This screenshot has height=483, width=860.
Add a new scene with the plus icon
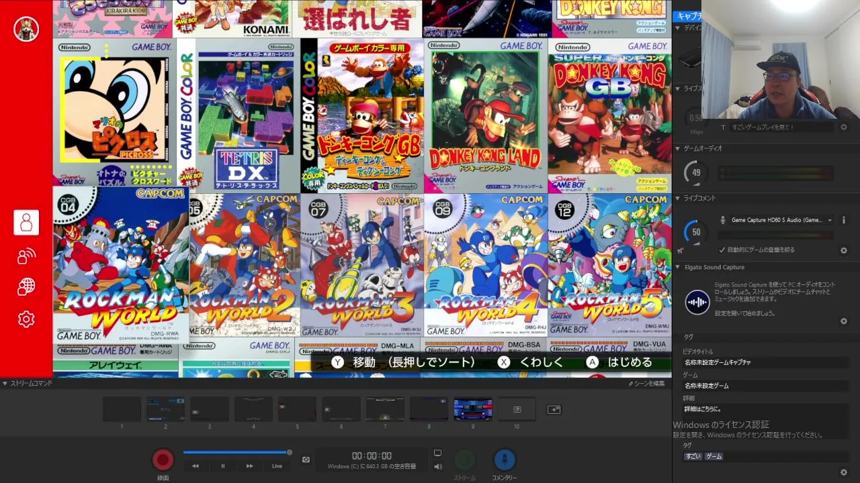554,409
